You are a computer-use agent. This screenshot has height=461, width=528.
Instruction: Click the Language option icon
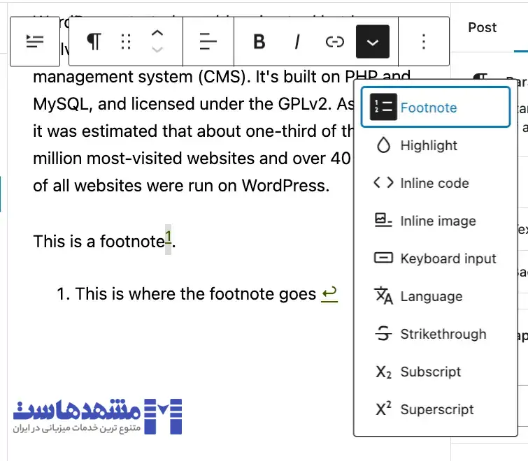tap(384, 296)
